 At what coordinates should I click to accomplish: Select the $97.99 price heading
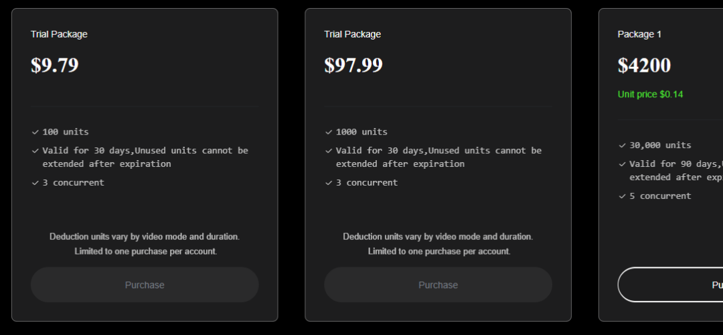353,65
